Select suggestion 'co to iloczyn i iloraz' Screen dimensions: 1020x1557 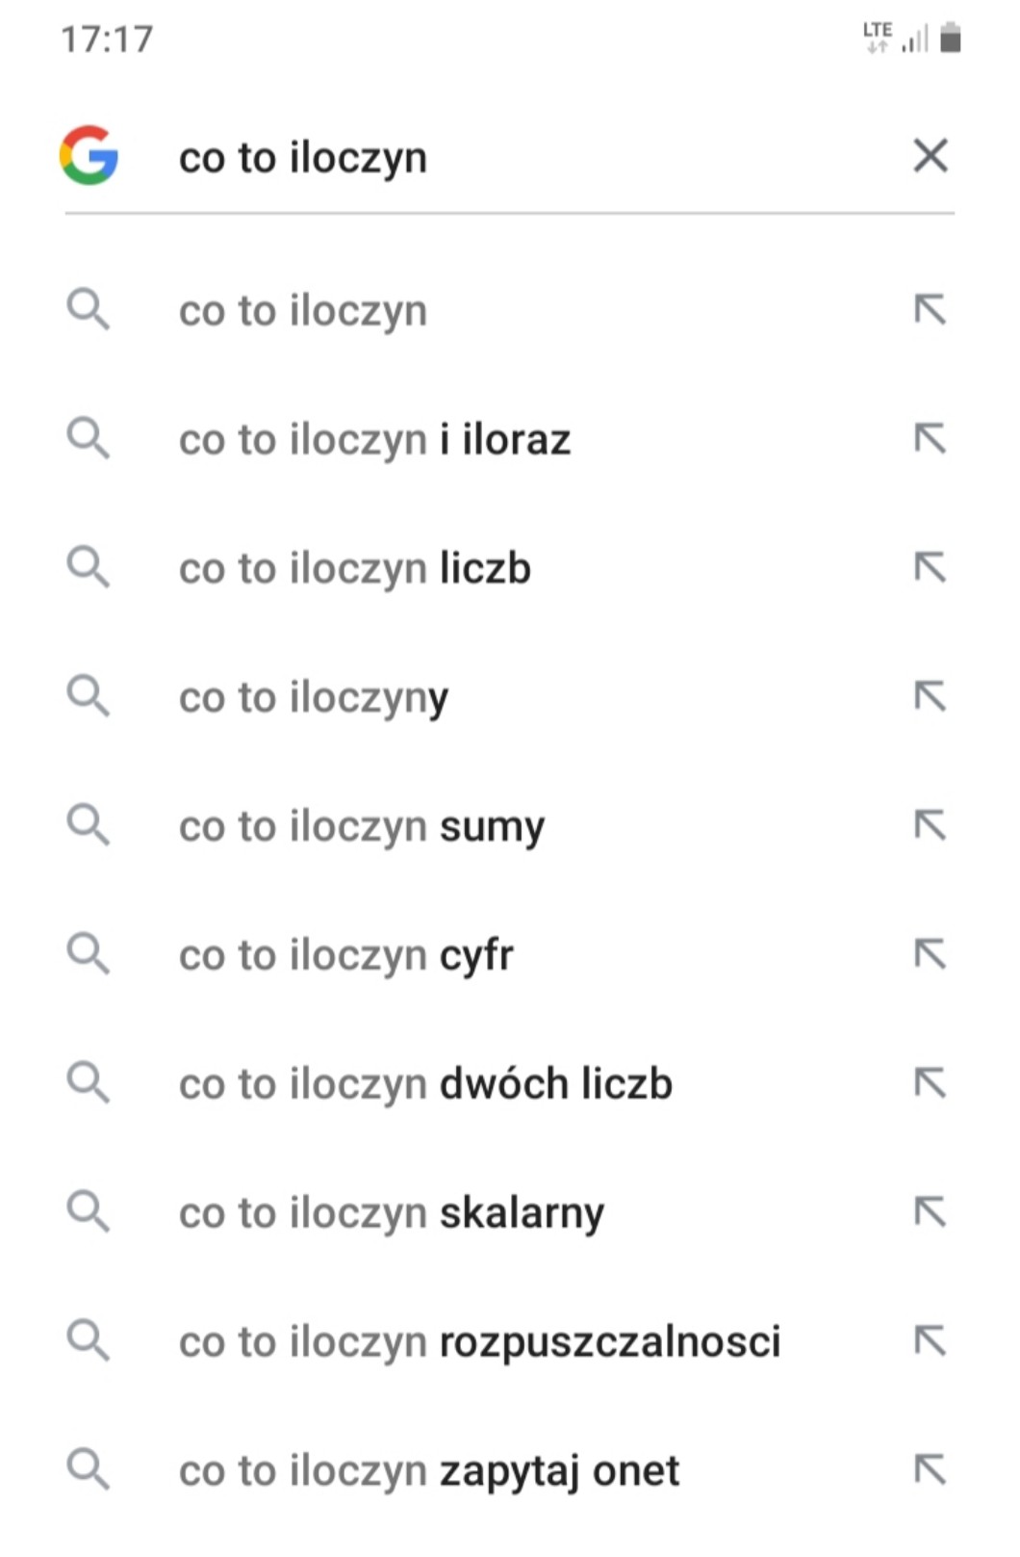coord(375,440)
